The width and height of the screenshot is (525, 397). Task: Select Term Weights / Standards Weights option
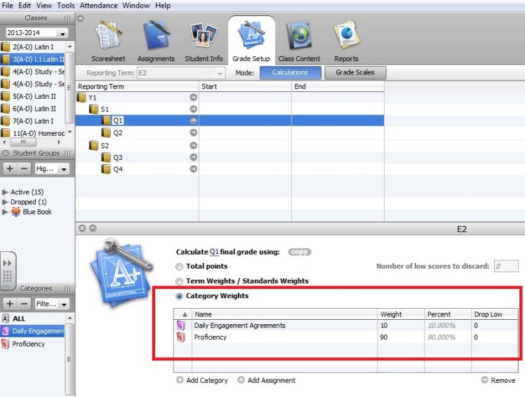[180, 281]
